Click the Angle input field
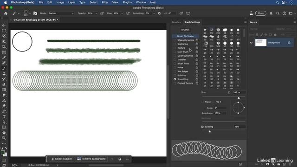Image resolution: width=297 pixels, height=167 pixels. 220,108
